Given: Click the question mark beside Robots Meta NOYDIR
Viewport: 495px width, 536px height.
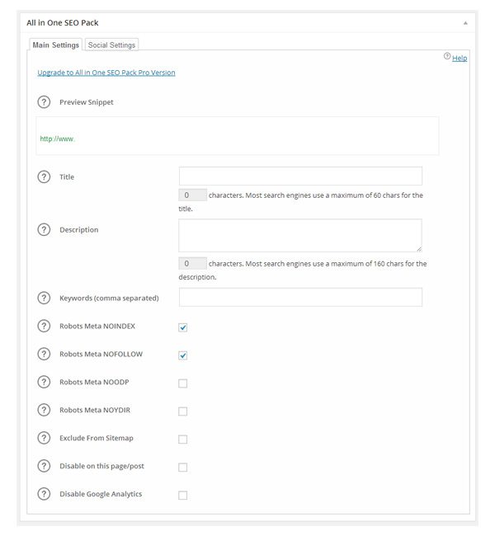Looking at the screenshot, I should click(x=44, y=410).
